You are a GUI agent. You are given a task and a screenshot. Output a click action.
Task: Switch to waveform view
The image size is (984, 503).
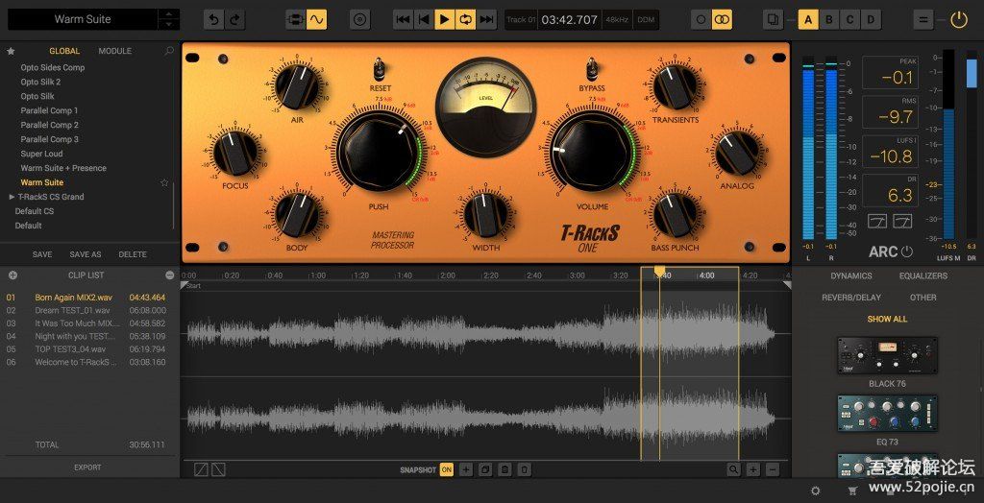click(x=316, y=20)
